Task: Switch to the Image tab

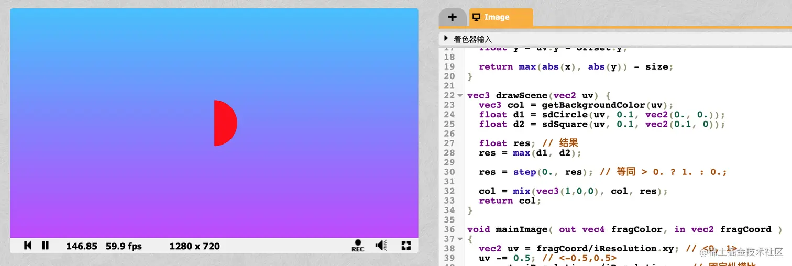Action: coord(501,17)
